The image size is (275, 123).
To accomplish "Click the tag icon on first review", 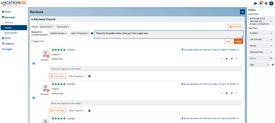I will pyautogui.click(x=227, y=59).
